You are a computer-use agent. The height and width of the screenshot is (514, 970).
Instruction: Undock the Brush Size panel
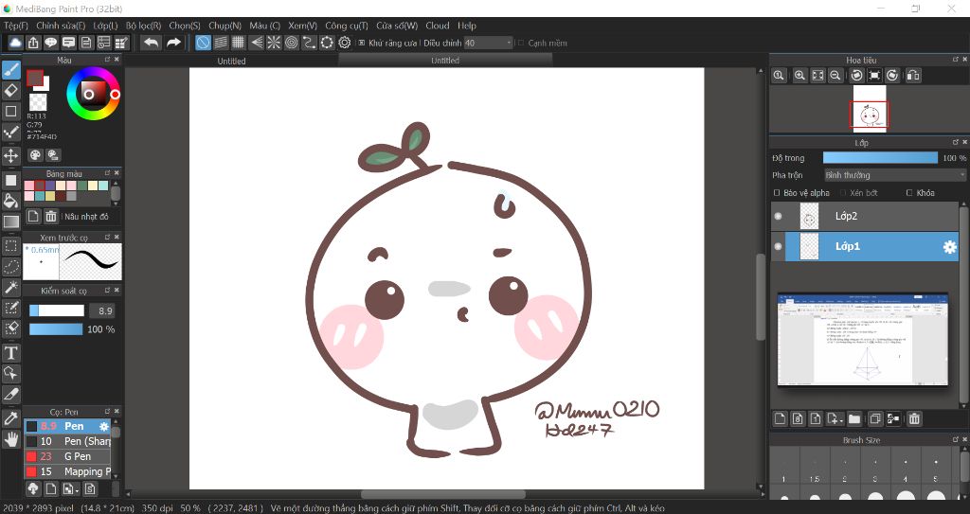click(955, 439)
